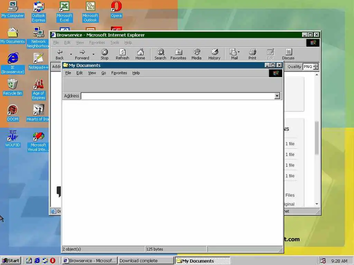Open Edit menu in My Documents window
This screenshot has width=354, height=265.
[80, 73]
